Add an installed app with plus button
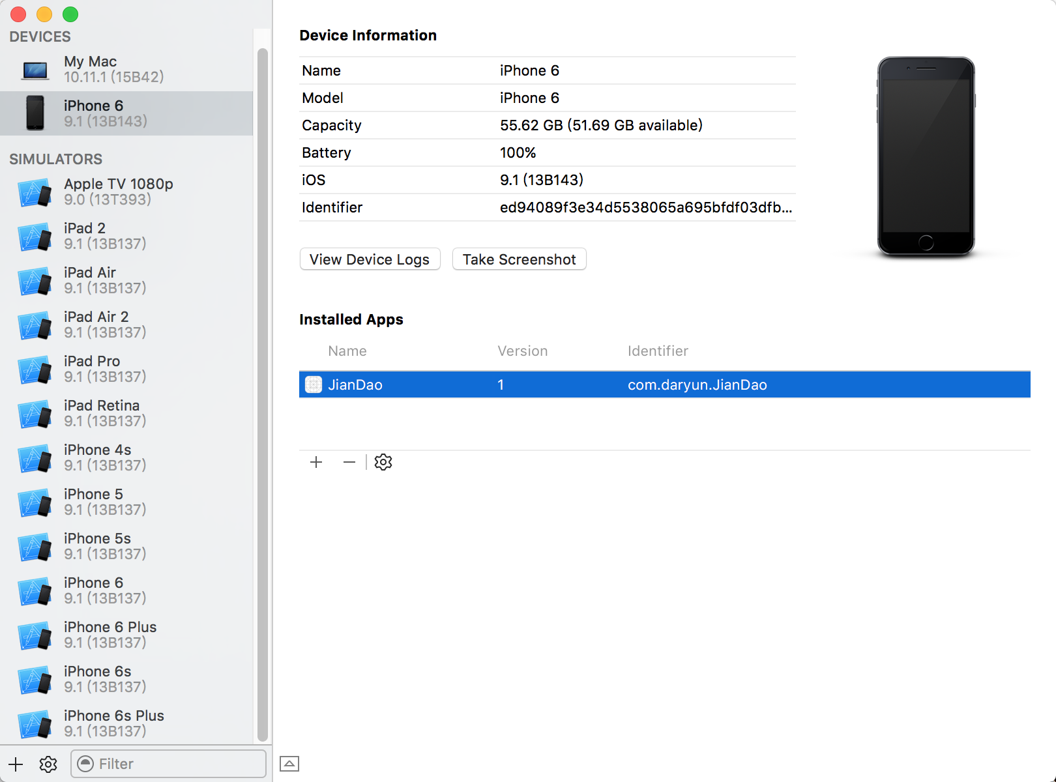This screenshot has width=1056, height=782. 316,462
